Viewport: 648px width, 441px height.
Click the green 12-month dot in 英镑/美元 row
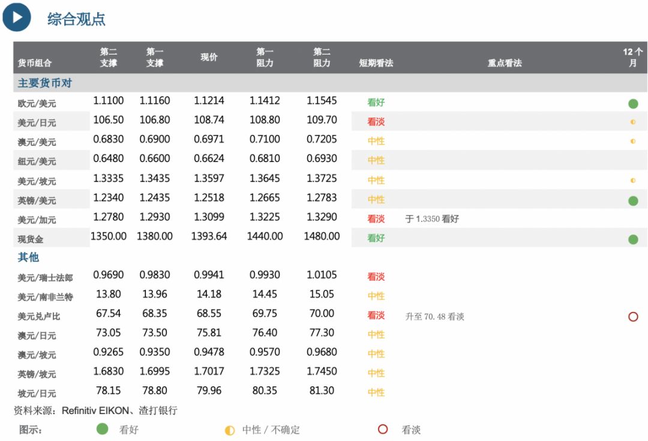(633, 201)
